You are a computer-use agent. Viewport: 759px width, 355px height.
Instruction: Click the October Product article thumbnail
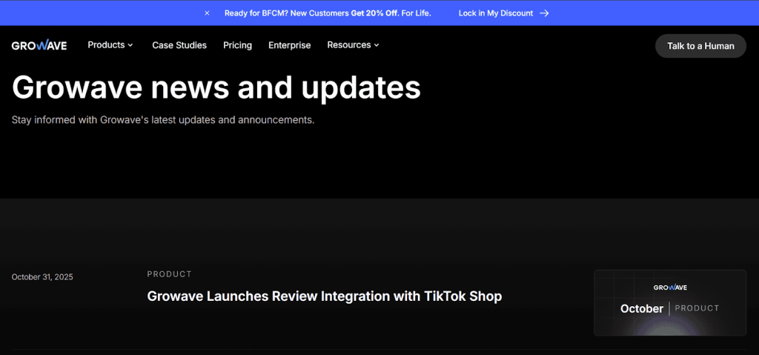(669, 302)
